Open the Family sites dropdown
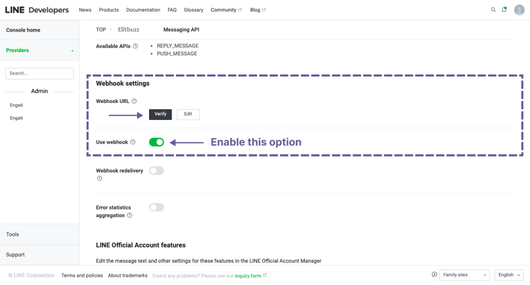 coord(464,275)
